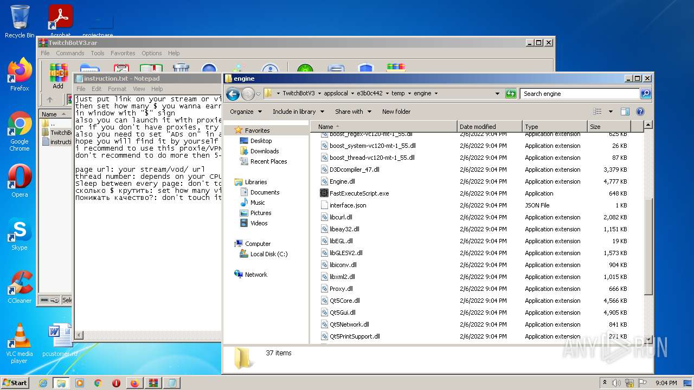Select FastExecuteScript.exe file icon
Viewport: 694px width, 390px height.
click(x=324, y=193)
